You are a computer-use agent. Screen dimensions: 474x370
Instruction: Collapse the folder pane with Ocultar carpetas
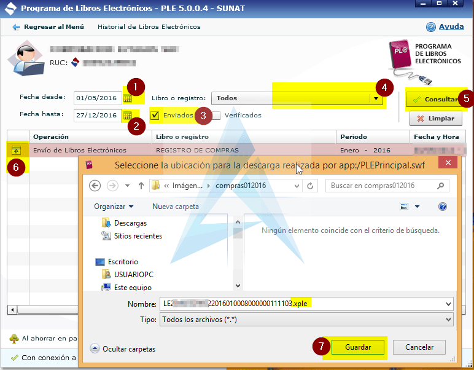tap(123, 348)
